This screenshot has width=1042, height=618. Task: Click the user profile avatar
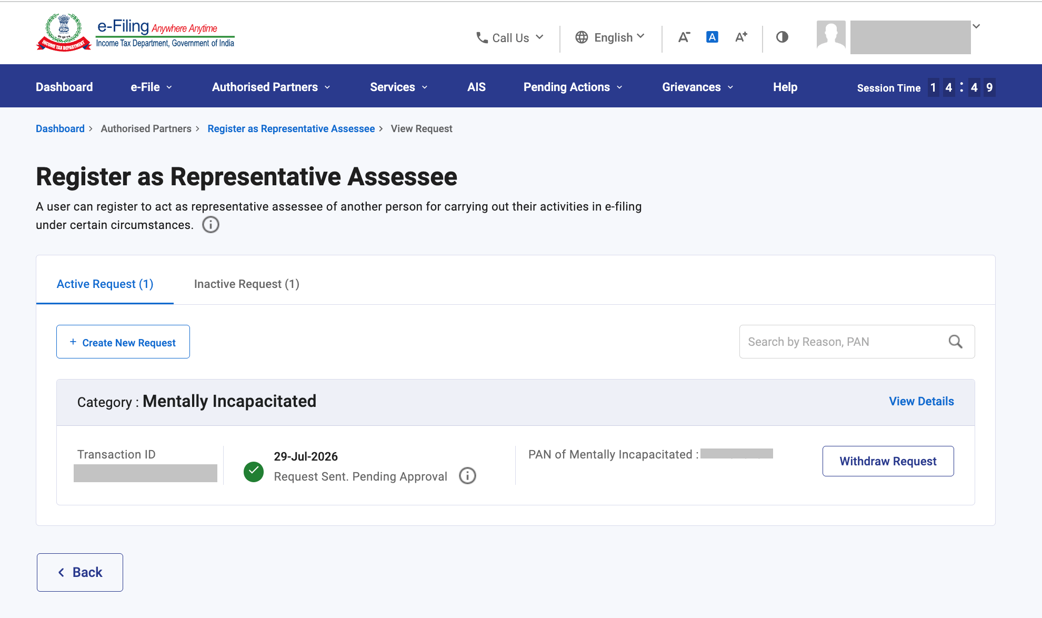pyautogui.click(x=831, y=35)
